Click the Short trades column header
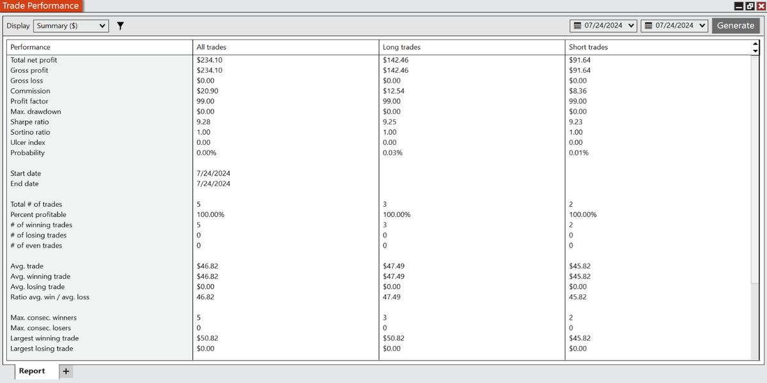767x383 pixels. point(588,47)
